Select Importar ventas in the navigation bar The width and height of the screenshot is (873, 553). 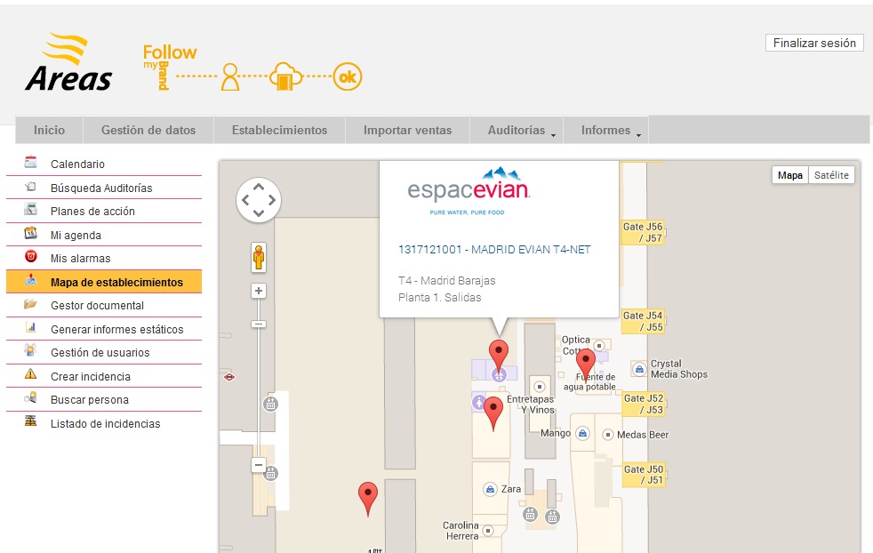[x=407, y=131]
